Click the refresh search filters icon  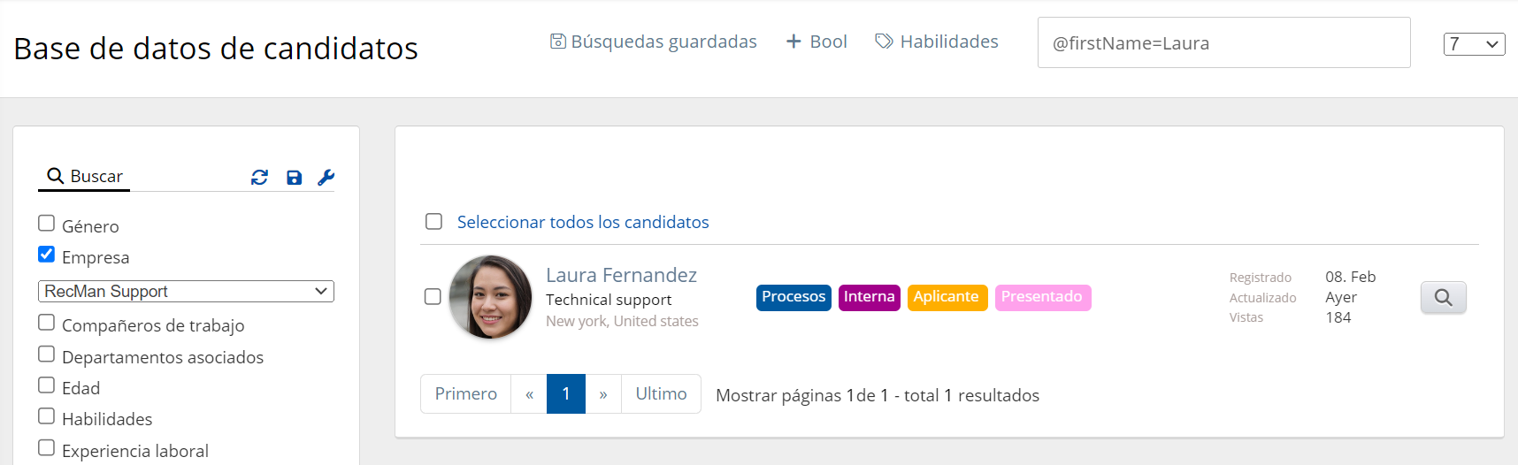[x=259, y=178]
